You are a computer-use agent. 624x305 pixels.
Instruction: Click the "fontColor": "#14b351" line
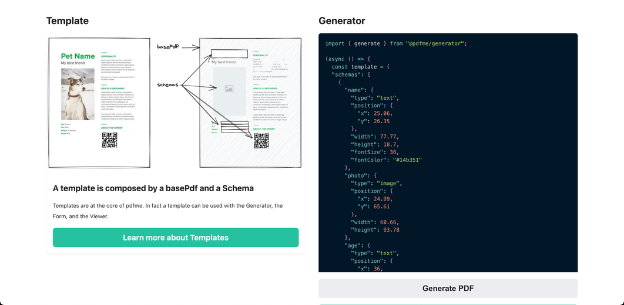pos(386,160)
